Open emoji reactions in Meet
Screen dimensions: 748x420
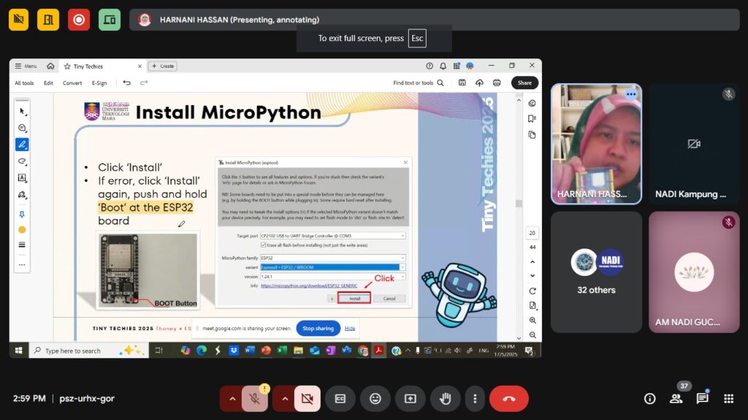pyautogui.click(x=375, y=399)
